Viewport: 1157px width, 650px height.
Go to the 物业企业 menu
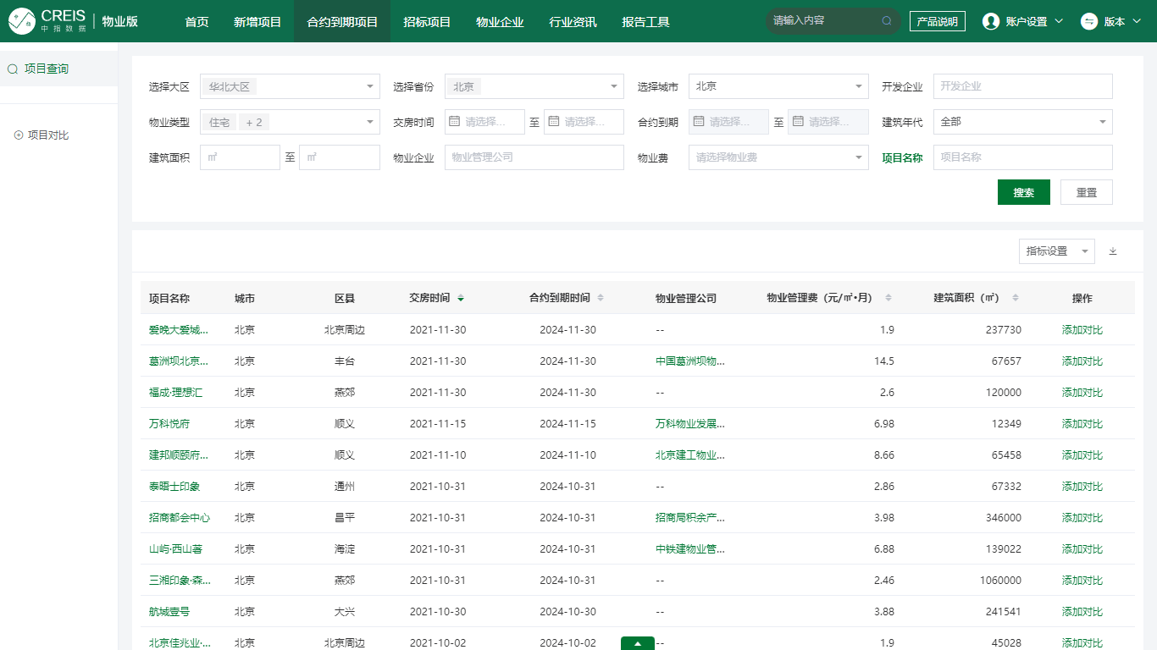(x=500, y=22)
